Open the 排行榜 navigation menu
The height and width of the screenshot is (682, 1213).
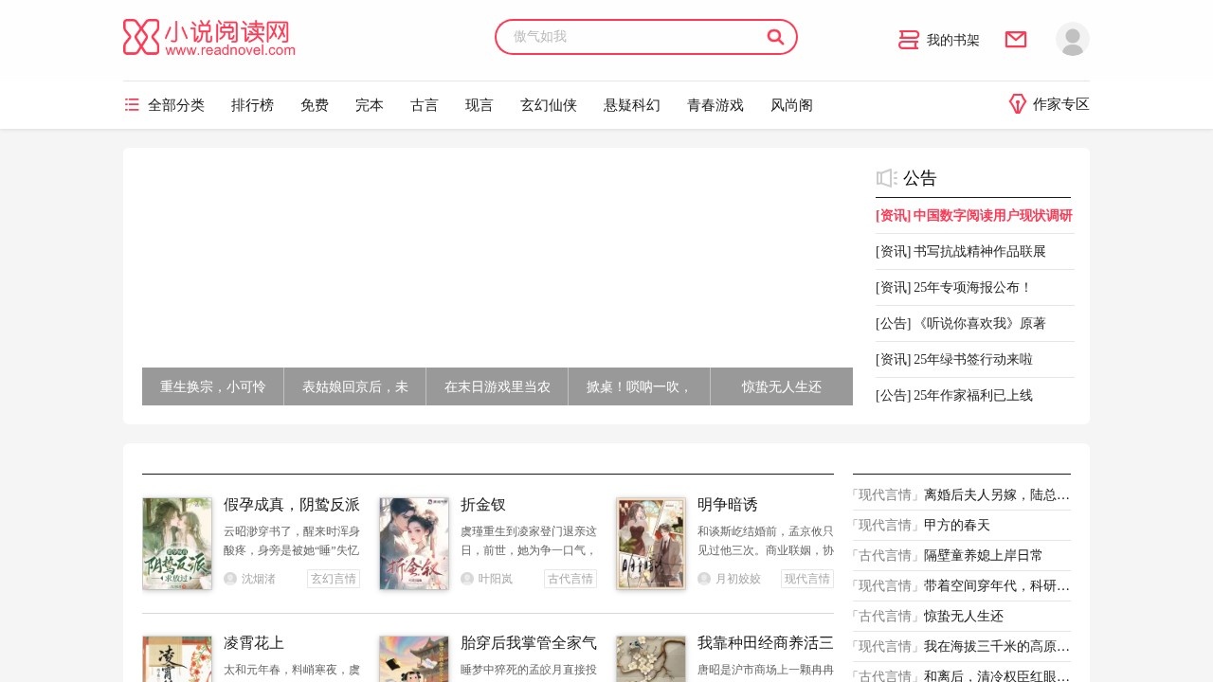(x=252, y=105)
